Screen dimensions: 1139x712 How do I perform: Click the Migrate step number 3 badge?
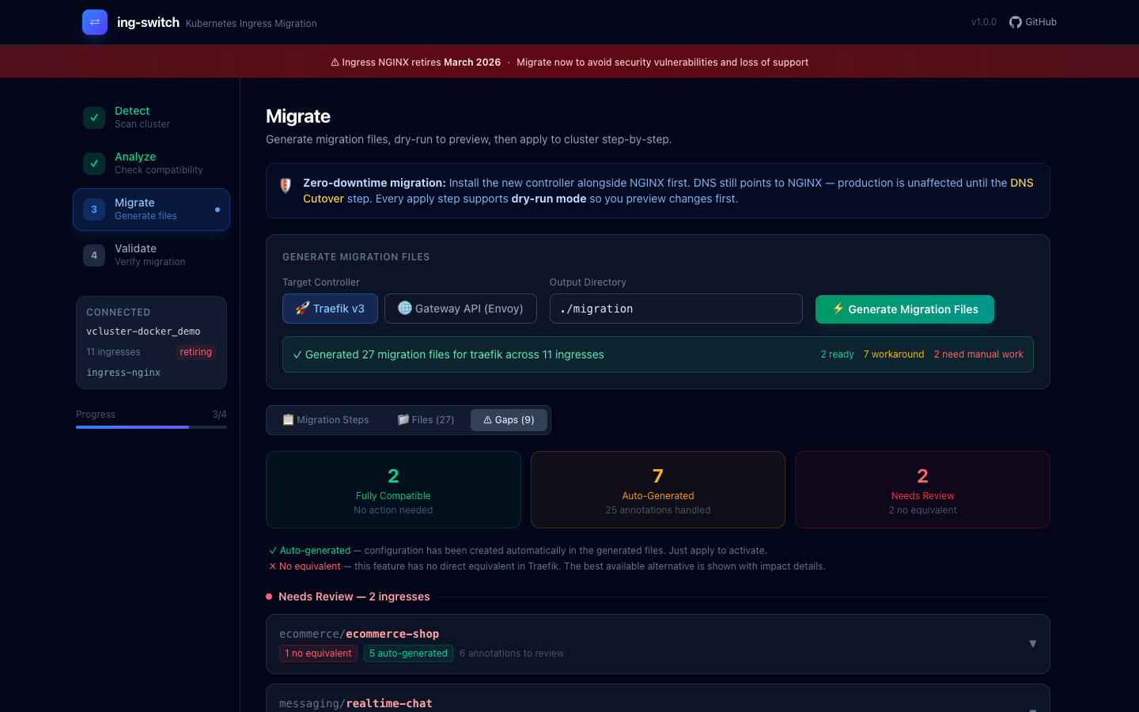94,210
